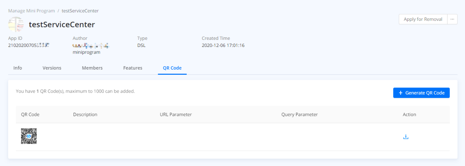Open the Versions tab
The width and height of the screenshot is (465, 166).
click(x=52, y=68)
